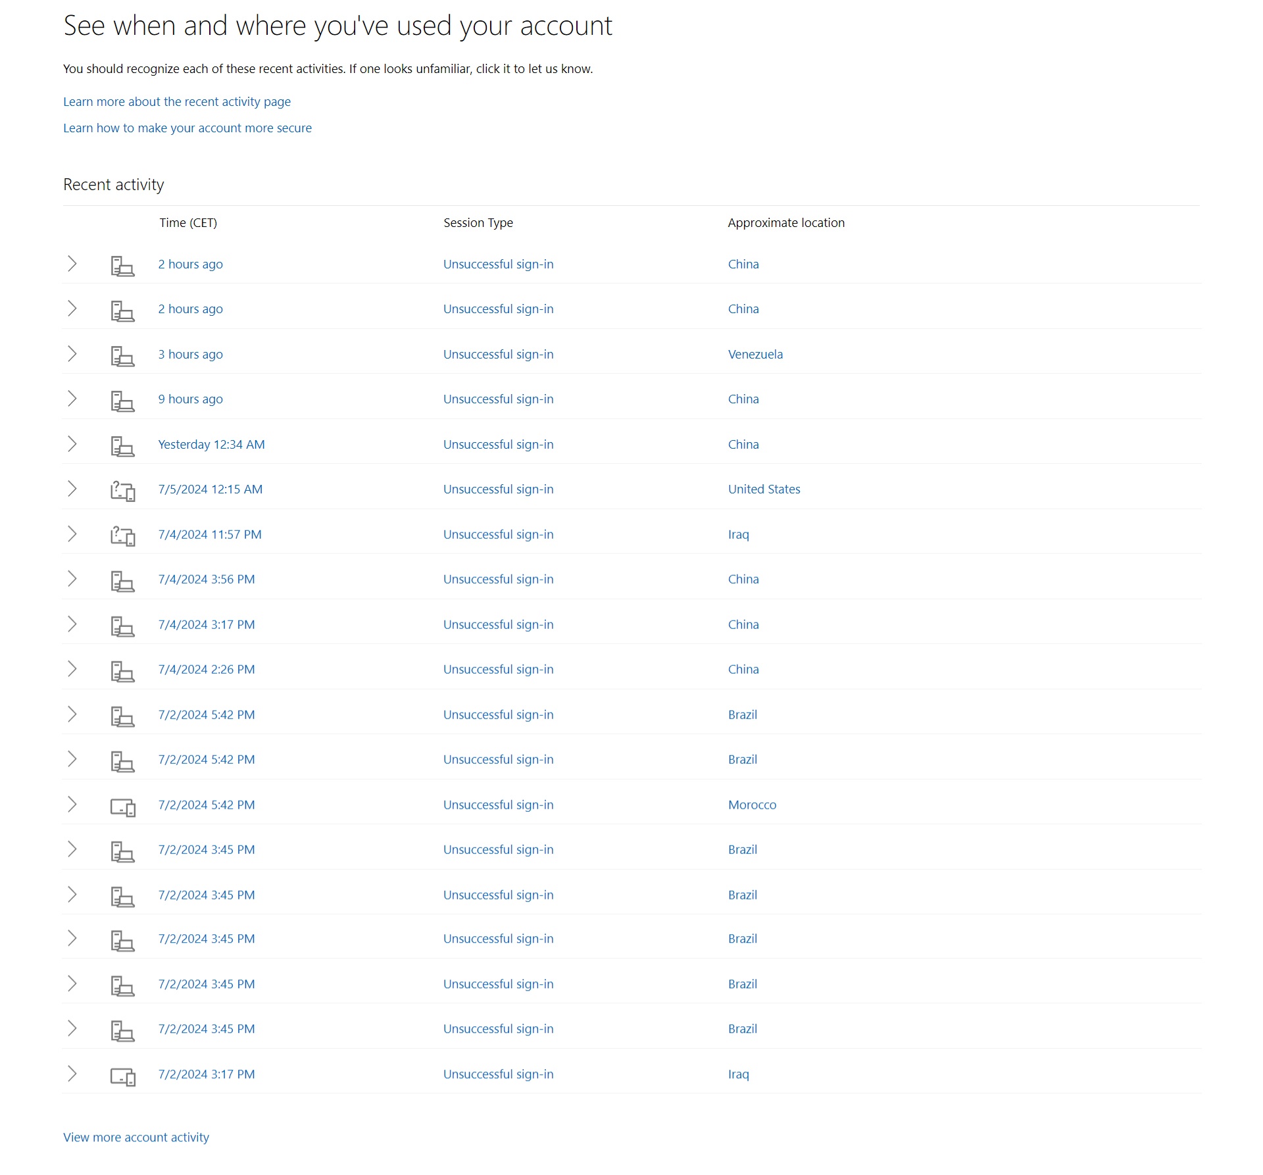This screenshot has width=1263, height=1175.
Task: Click 3 hours ago time link
Action: (x=190, y=354)
